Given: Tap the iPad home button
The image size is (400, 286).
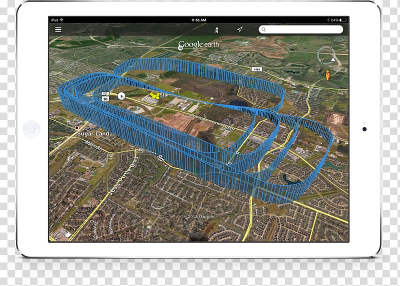Looking at the screenshot, I should (x=31, y=129).
